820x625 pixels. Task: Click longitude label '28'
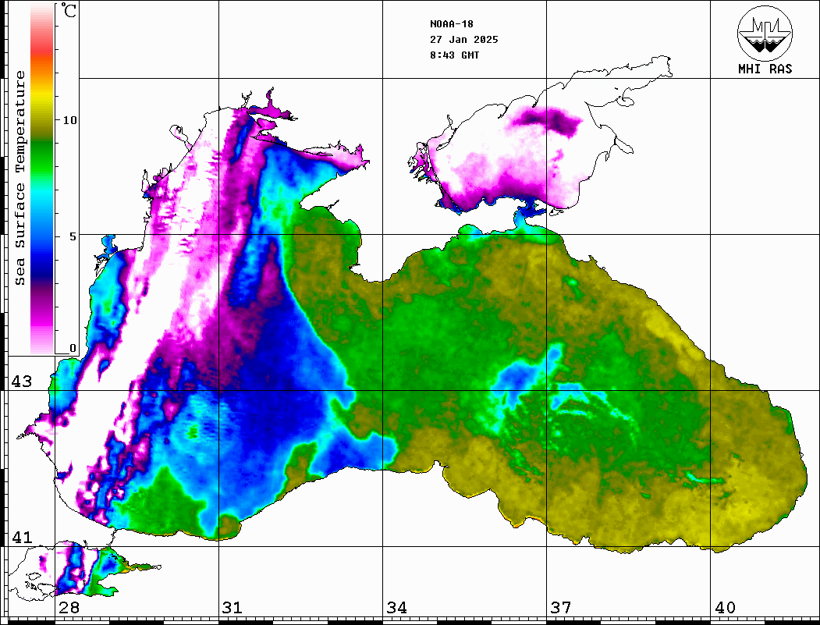(69, 608)
